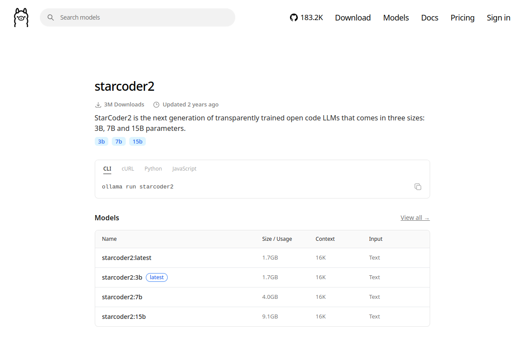Click the Input column header

point(376,239)
